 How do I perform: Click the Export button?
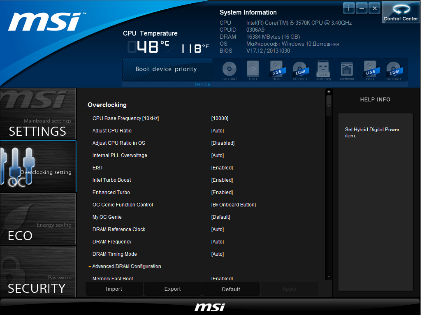[173, 289]
